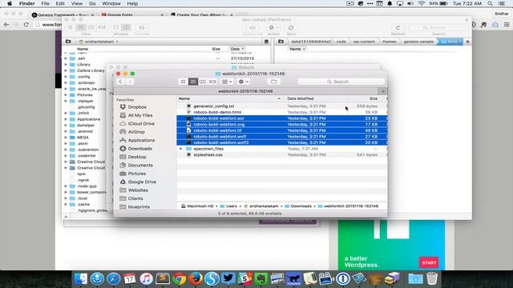Open the Help menu
Image resolution: width=513 pixels, height=288 pixels.
point(132,3)
